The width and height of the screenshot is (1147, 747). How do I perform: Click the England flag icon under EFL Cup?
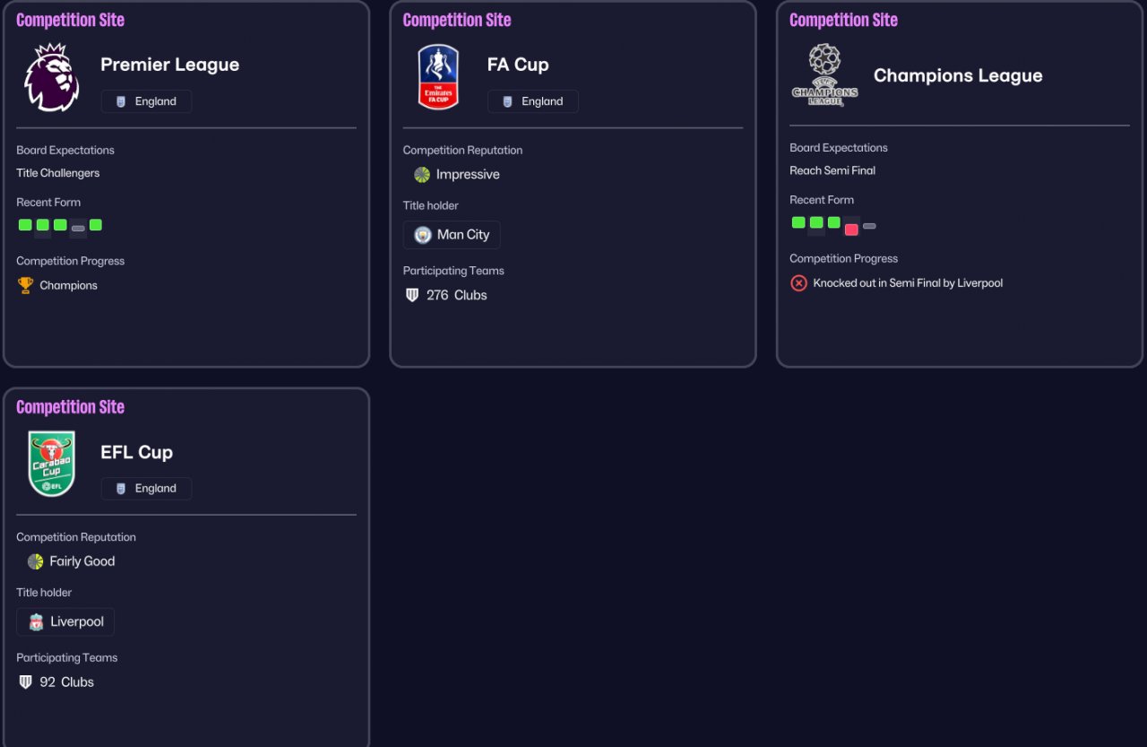point(121,489)
